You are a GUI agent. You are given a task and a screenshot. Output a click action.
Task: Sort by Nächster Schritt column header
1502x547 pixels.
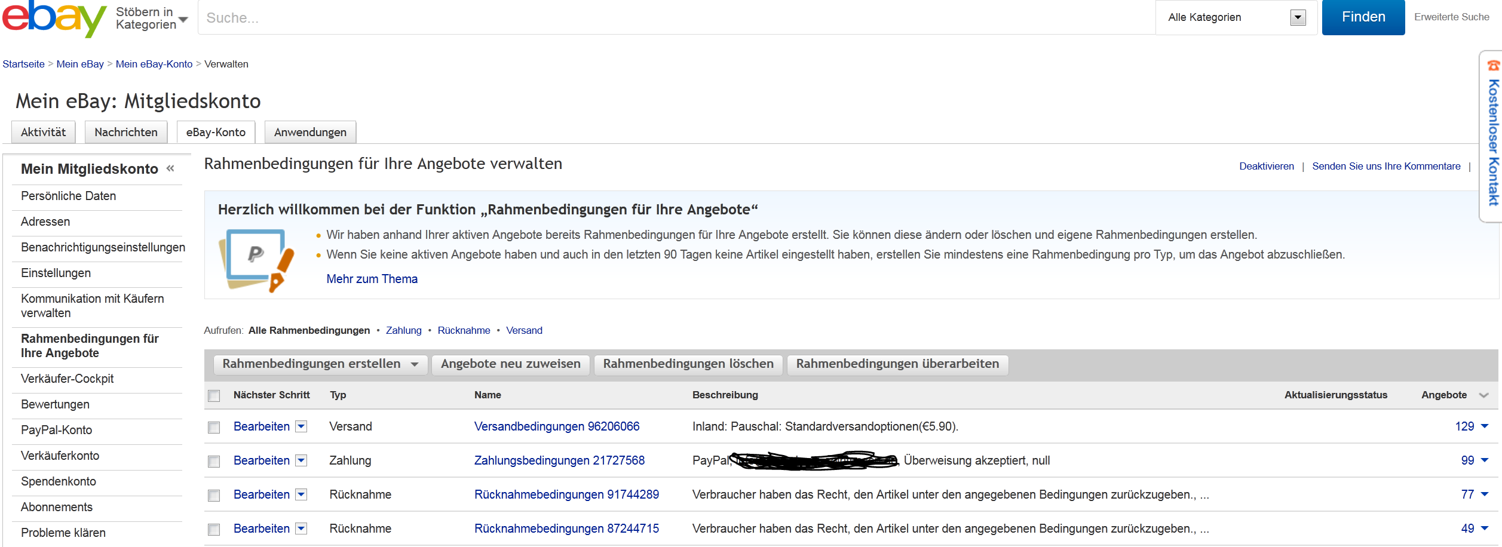[x=271, y=395]
